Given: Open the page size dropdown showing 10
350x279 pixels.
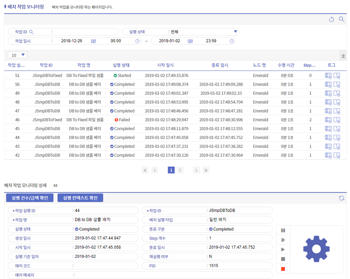Looking at the screenshot, I should (17, 55).
